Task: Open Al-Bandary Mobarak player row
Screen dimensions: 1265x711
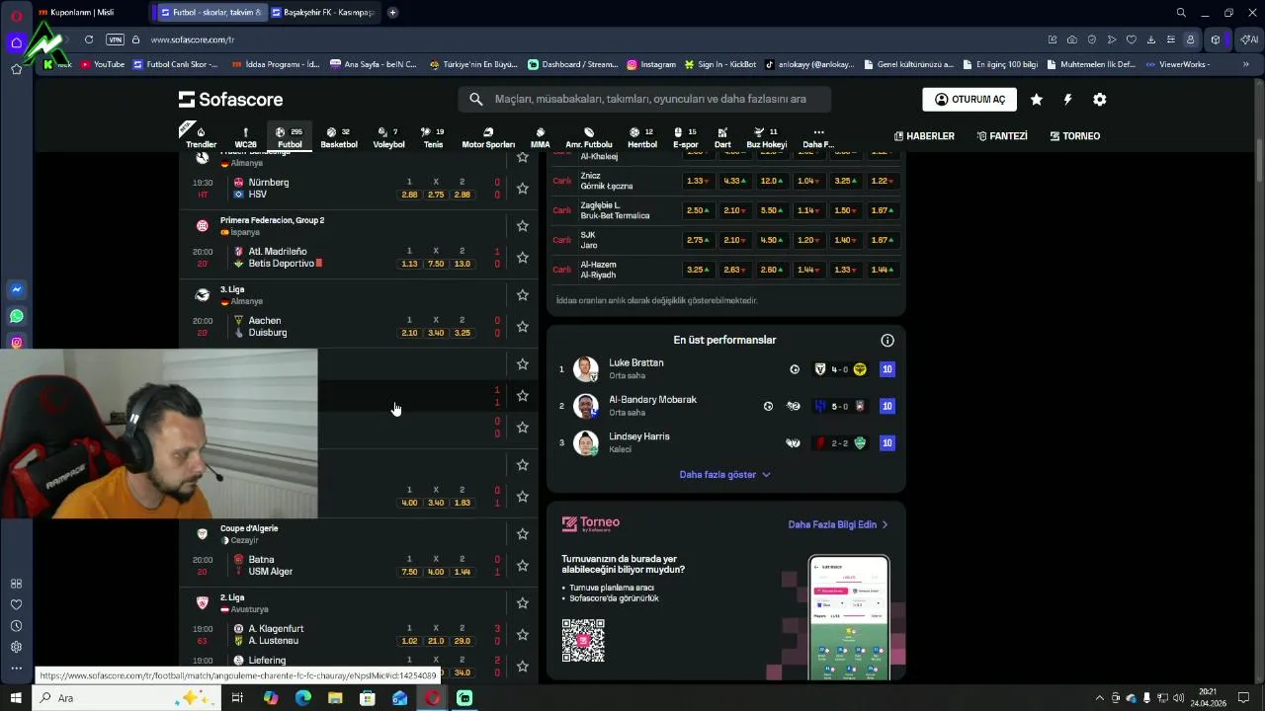Action: 725,406
